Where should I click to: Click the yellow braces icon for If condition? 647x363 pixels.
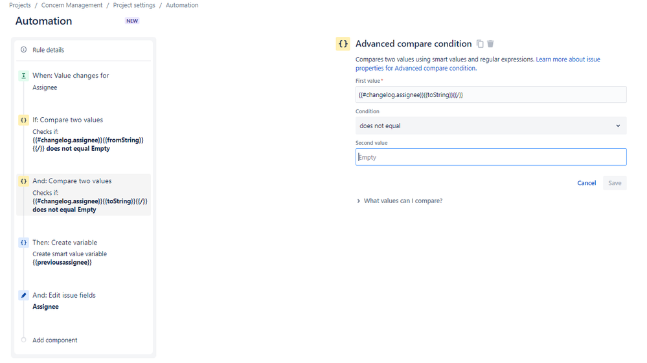pos(24,120)
